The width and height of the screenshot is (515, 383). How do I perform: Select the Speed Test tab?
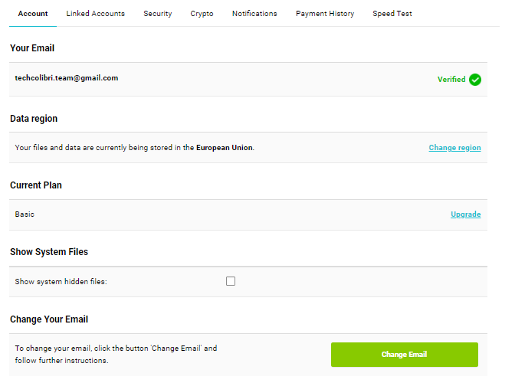click(392, 14)
